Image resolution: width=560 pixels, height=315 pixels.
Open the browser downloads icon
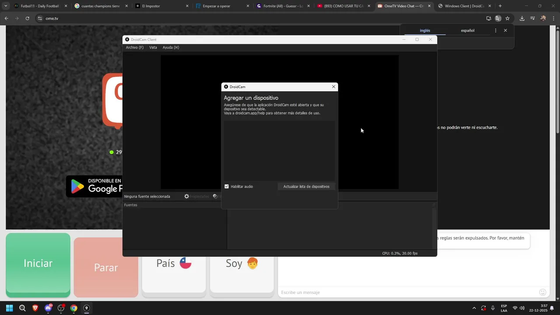point(522,18)
